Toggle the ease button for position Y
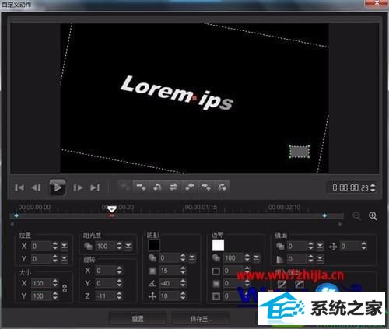 [64, 258]
